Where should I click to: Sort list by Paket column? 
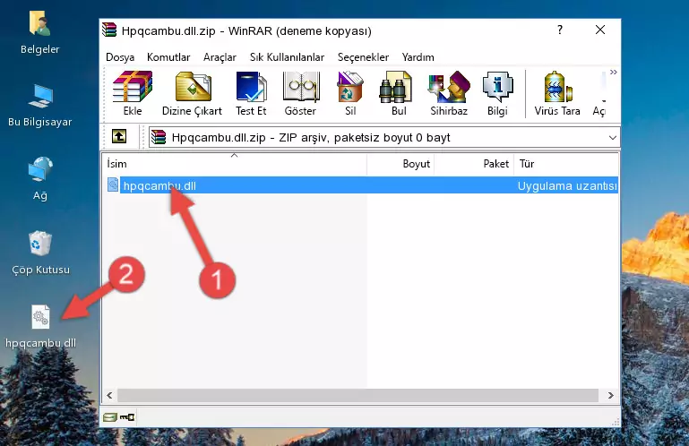click(x=474, y=164)
